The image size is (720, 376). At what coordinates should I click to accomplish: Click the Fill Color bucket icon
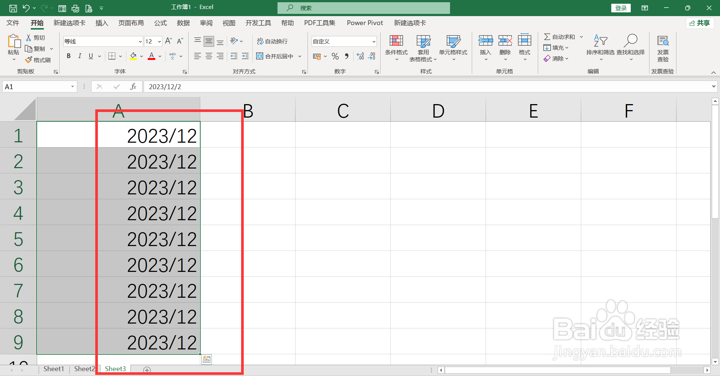coord(133,56)
